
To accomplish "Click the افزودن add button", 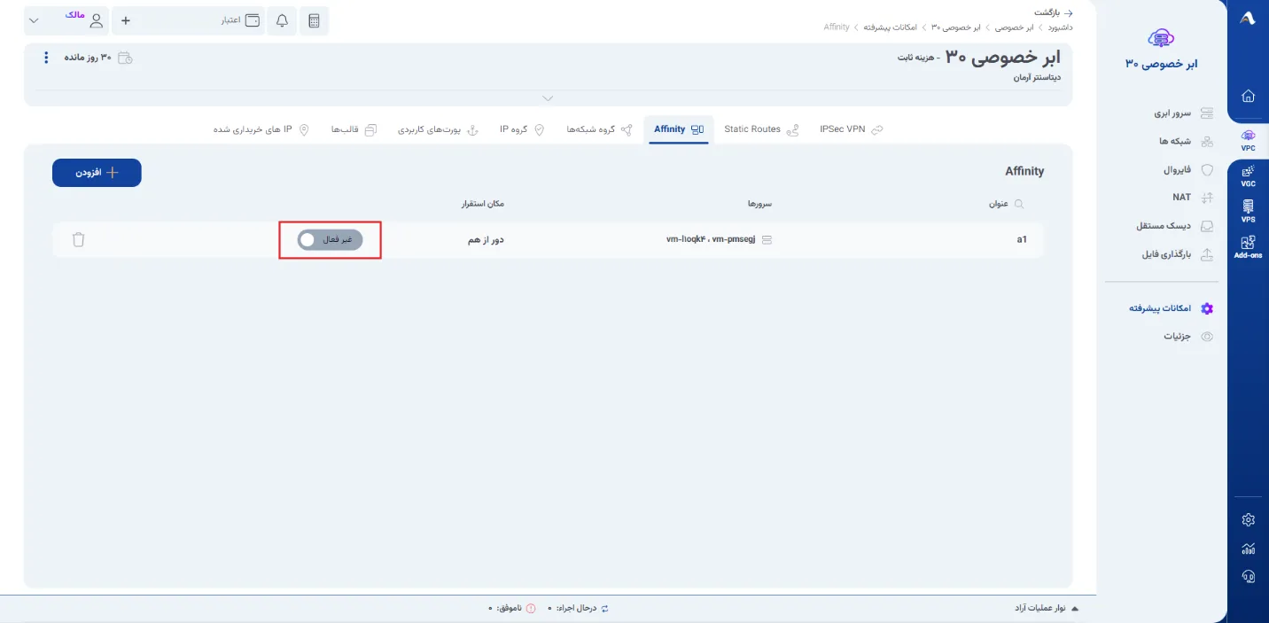I will point(97,173).
